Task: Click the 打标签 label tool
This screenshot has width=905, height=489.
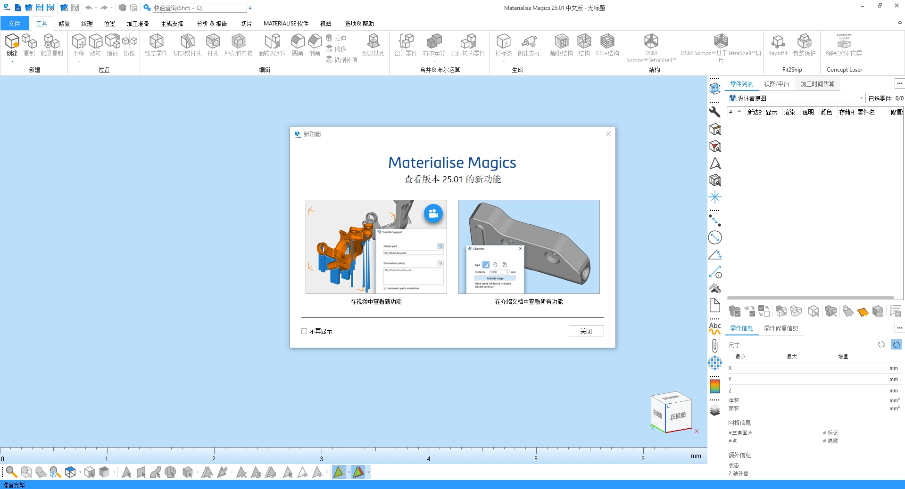Action: click(x=504, y=45)
